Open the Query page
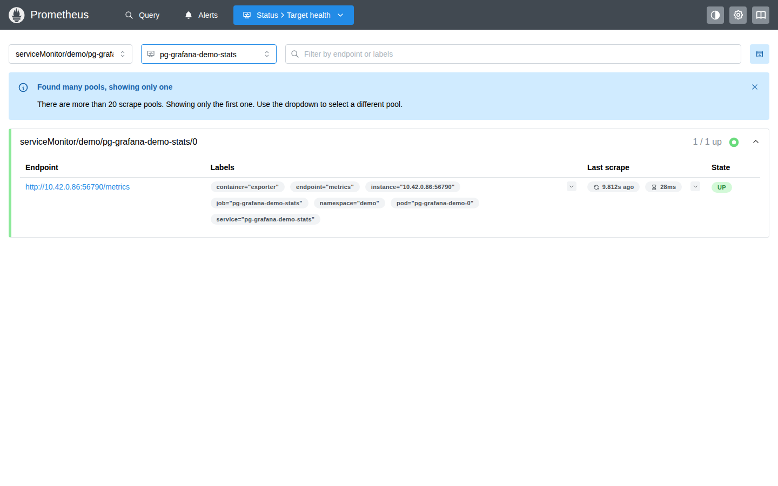778x486 pixels. pyautogui.click(x=142, y=15)
